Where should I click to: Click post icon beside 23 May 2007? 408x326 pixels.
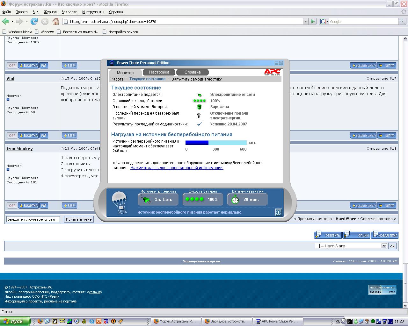click(62, 148)
